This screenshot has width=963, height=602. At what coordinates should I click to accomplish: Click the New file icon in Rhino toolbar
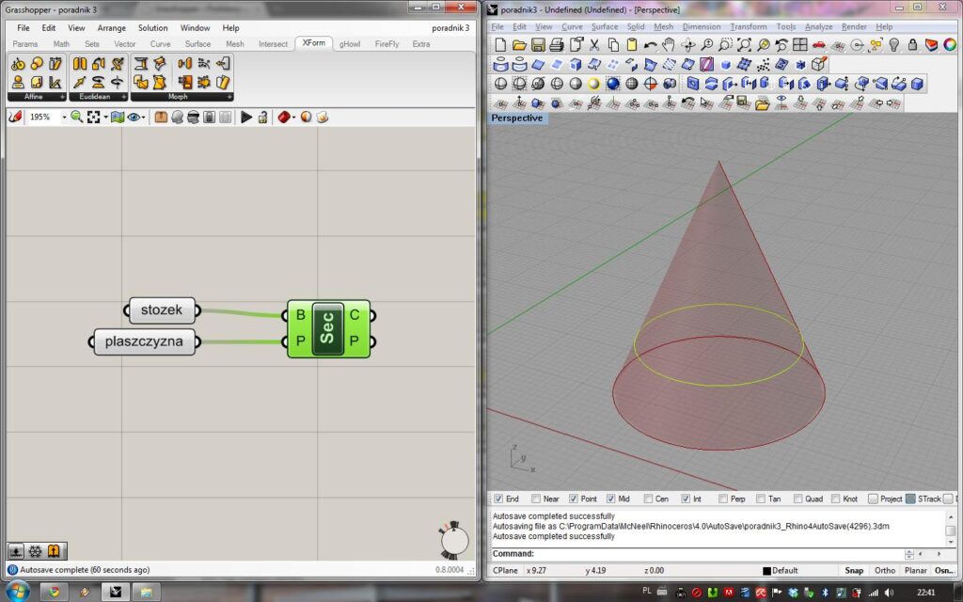[500, 45]
